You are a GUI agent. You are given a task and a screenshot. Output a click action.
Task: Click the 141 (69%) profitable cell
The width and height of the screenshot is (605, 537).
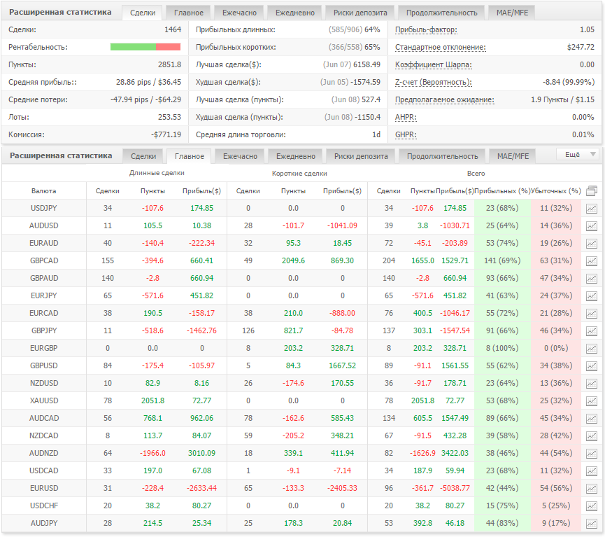click(x=502, y=260)
